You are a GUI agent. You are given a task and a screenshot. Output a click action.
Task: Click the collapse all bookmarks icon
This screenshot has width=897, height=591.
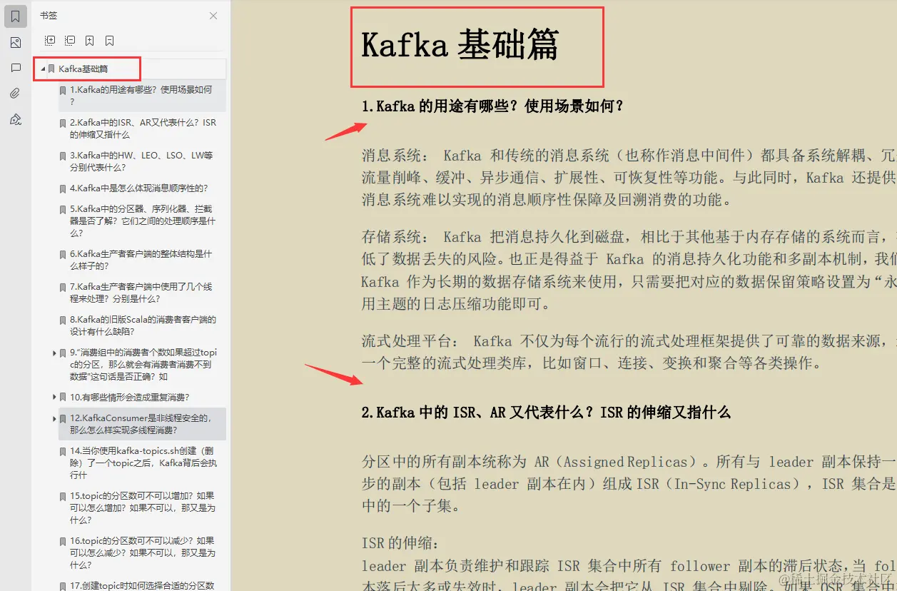click(69, 41)
